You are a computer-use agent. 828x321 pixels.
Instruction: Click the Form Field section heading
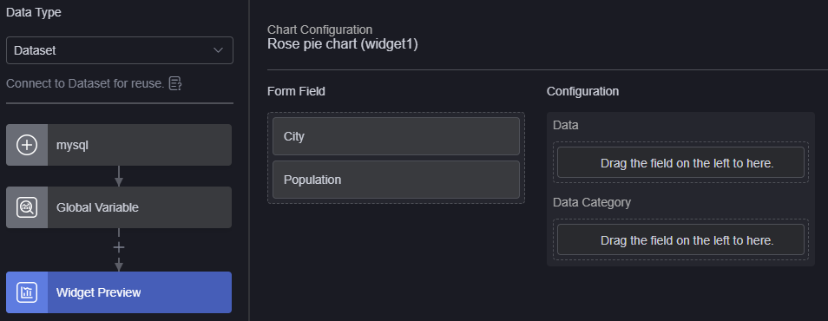296,91
